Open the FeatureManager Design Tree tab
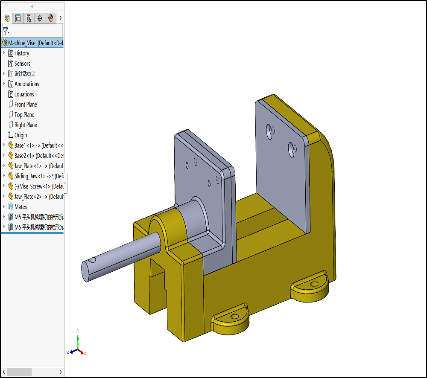Viewport: 427px width, 378px height. (7, 18)
